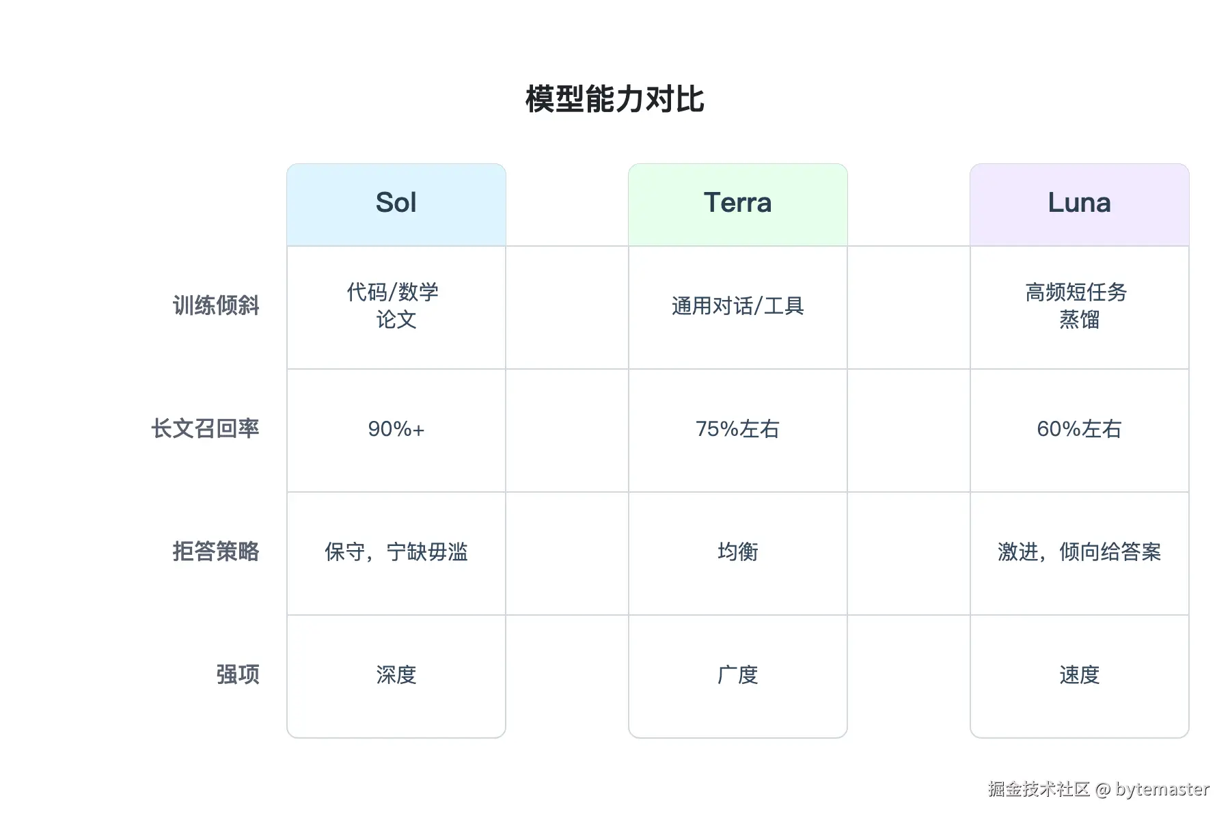Select the 高频短任务蒸馏 cell under Luna

(1080, 307)
